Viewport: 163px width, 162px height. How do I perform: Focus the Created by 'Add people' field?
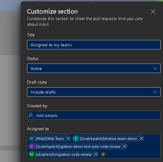pyautogui.click(x=94, y=115)
